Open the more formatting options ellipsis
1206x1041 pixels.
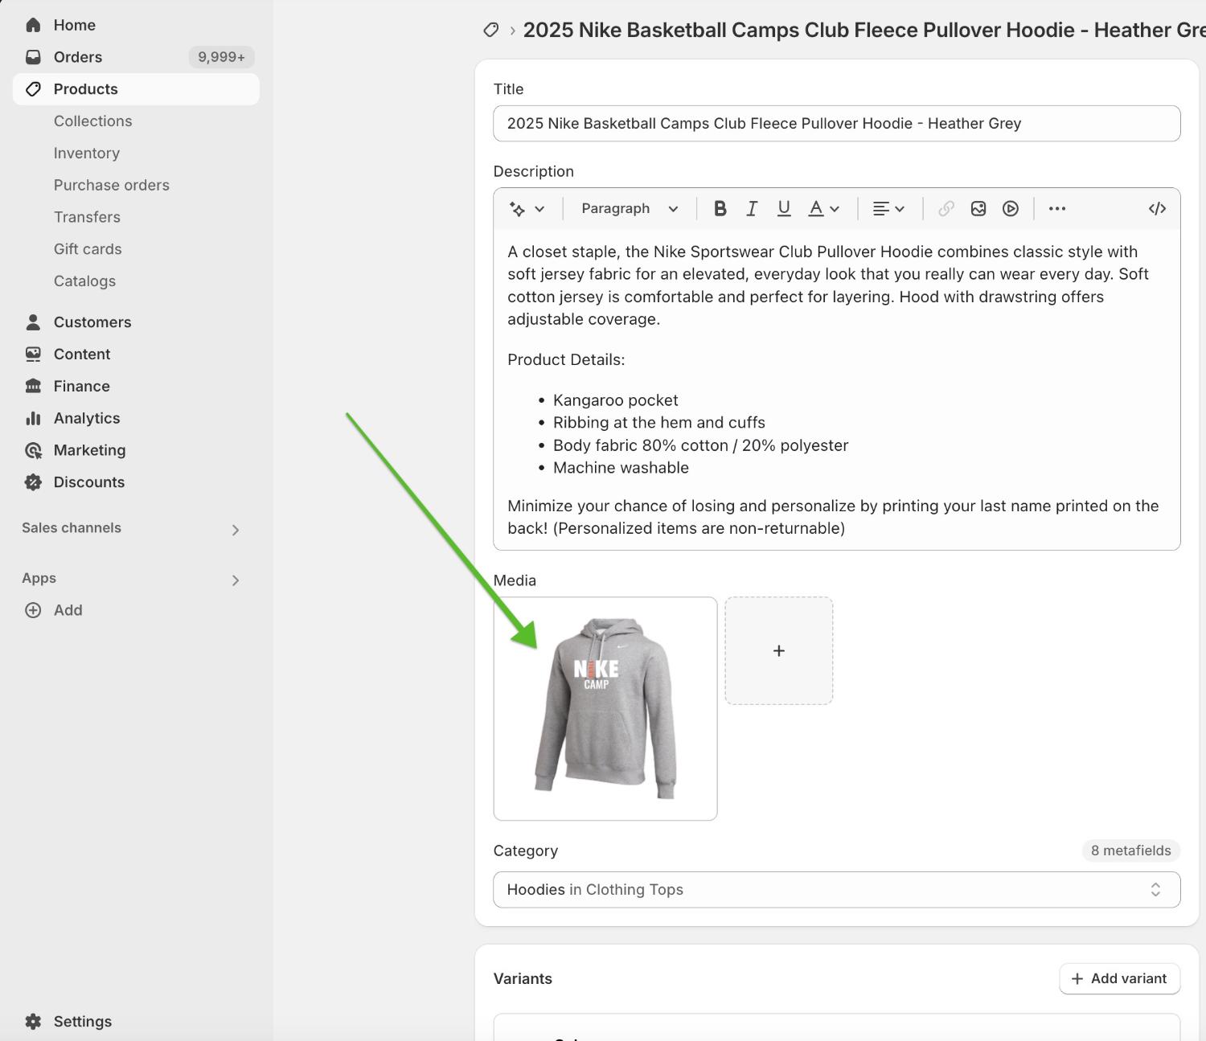[1057, 209]
